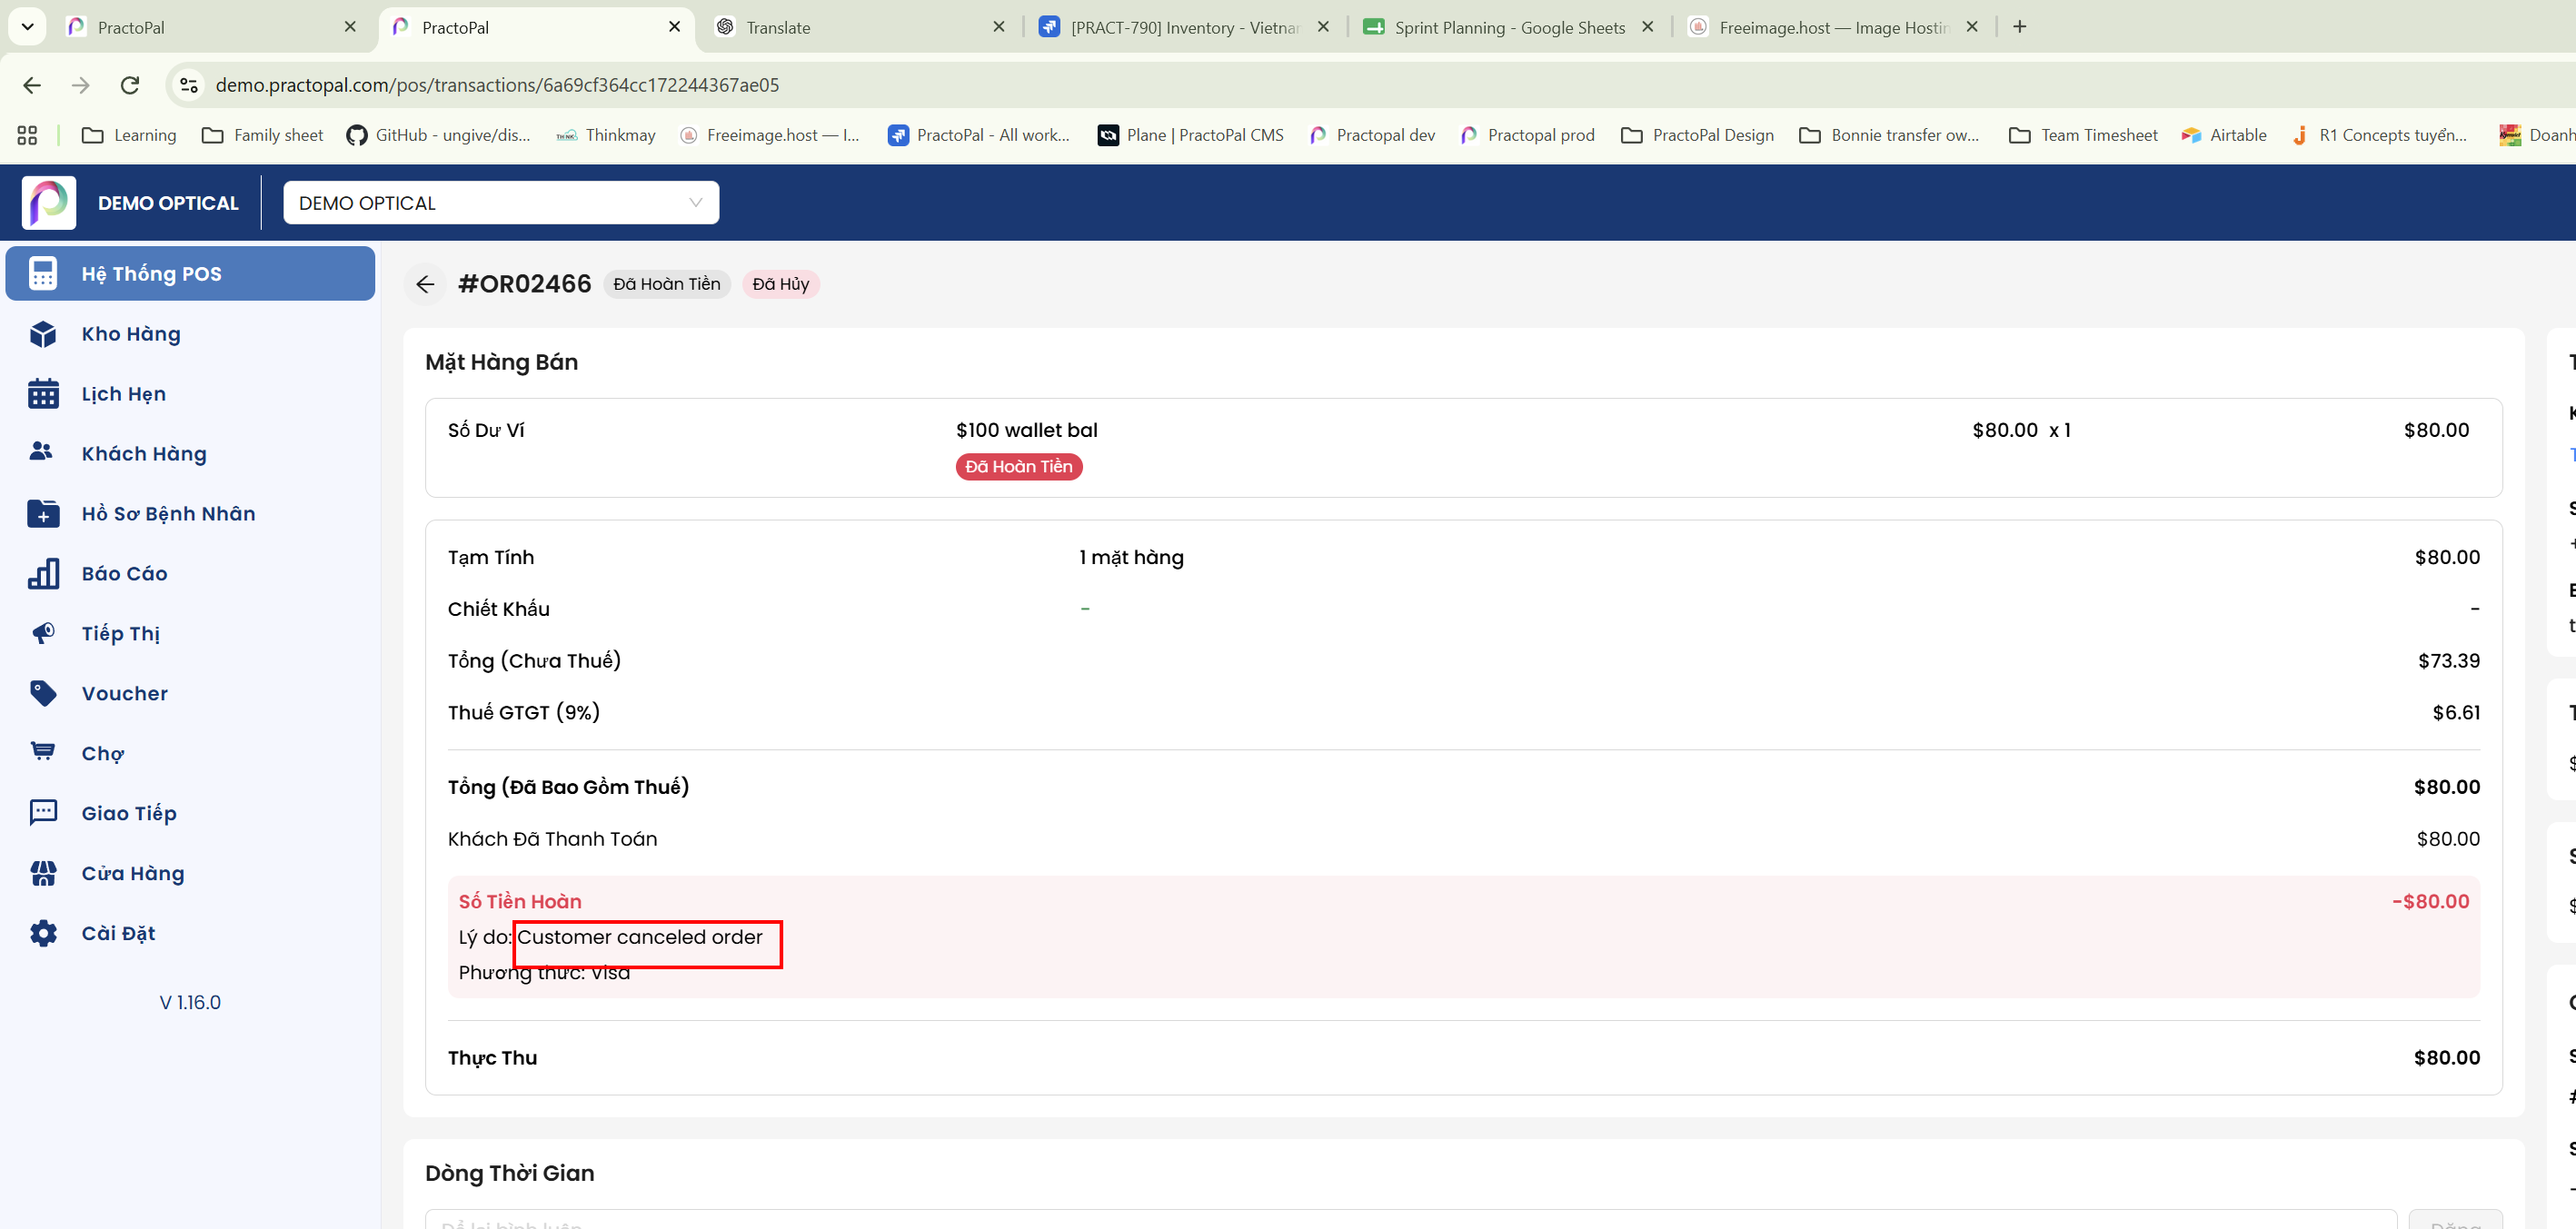This screenshot has width=2576, height=1229.
Task: Click the Thuế GTGT (9%) amount $6.61
Action: point(2456,712)
